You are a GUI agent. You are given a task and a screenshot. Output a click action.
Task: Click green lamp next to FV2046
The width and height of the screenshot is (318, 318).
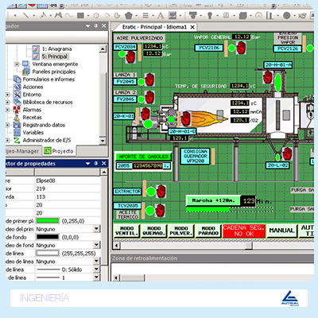pyautogui.click(x=142, y=99)
